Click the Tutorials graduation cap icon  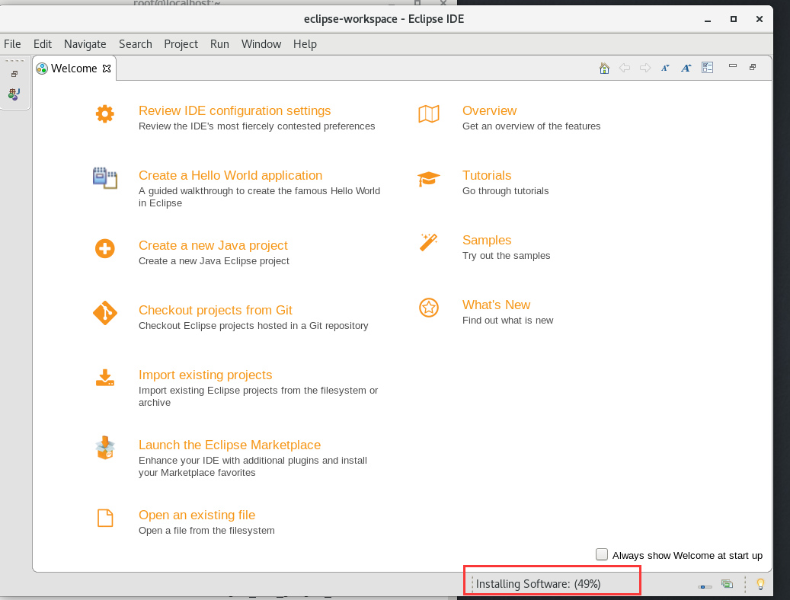429,179
